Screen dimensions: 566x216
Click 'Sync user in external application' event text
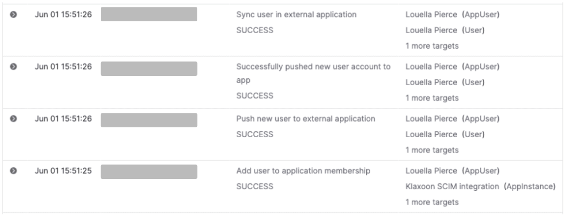296,14
